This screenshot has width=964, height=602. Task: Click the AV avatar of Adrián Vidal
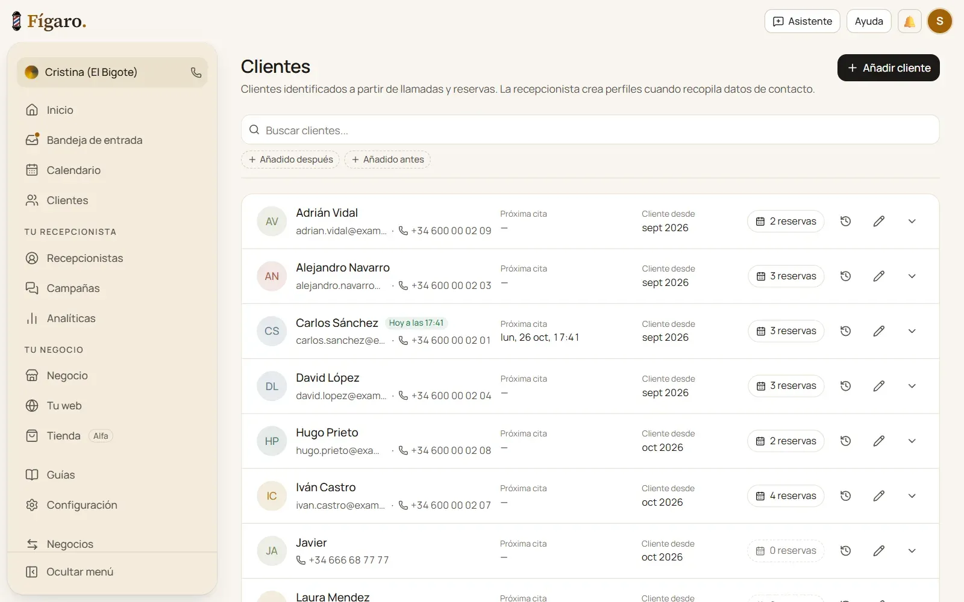pos(272,222)
